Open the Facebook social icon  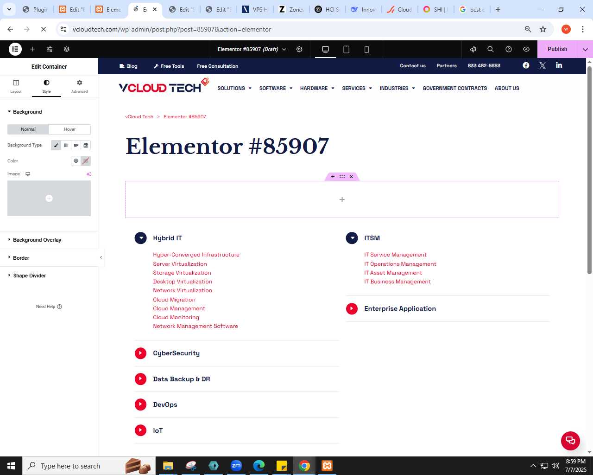(526, 65)
